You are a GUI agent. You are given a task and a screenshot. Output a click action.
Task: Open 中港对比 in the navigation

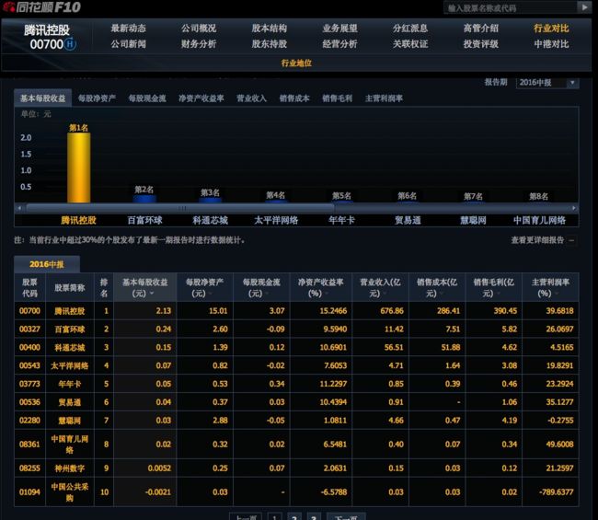[x=551, y=44]
